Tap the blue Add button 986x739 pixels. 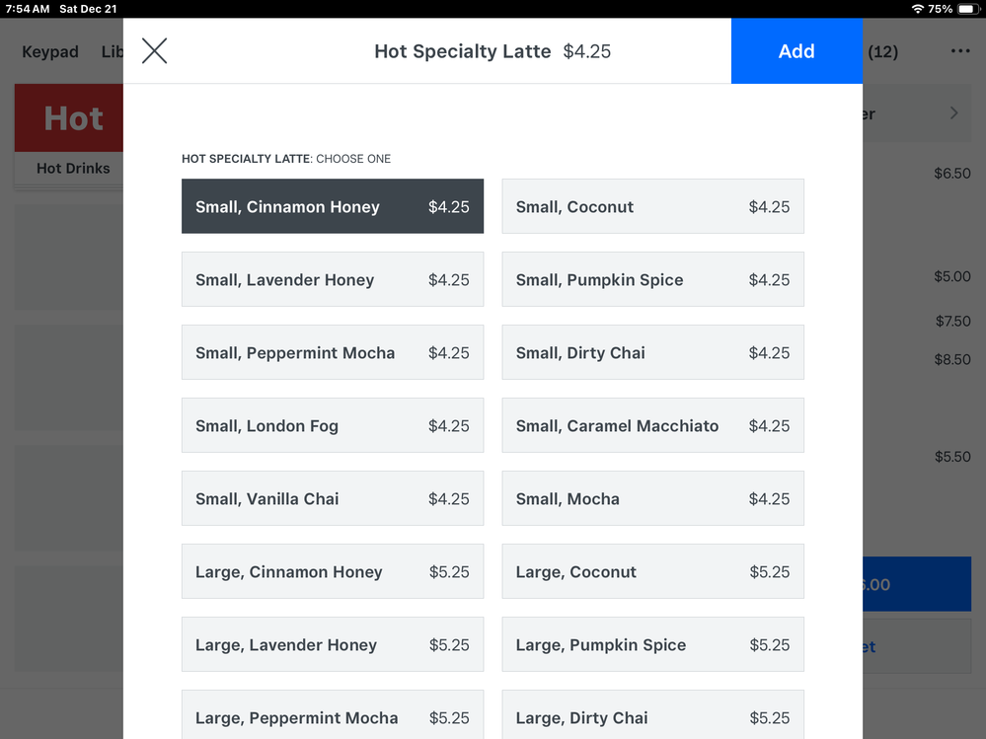(x=796, y=51)
